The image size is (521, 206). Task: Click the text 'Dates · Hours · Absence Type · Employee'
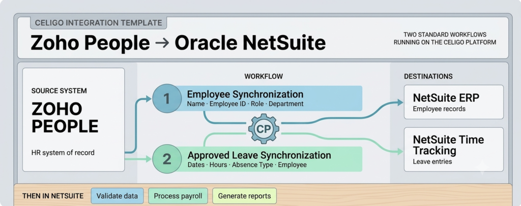pos(247,164)
